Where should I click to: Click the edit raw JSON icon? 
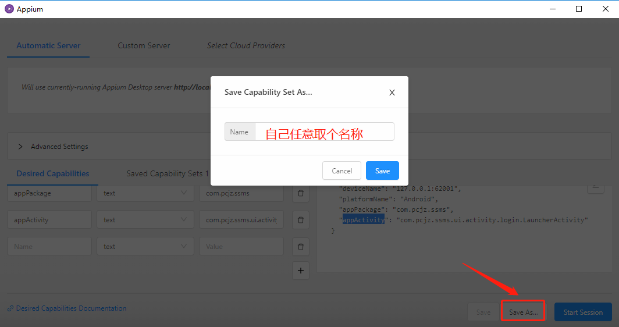pyautogui.click(x=595, y=187)
